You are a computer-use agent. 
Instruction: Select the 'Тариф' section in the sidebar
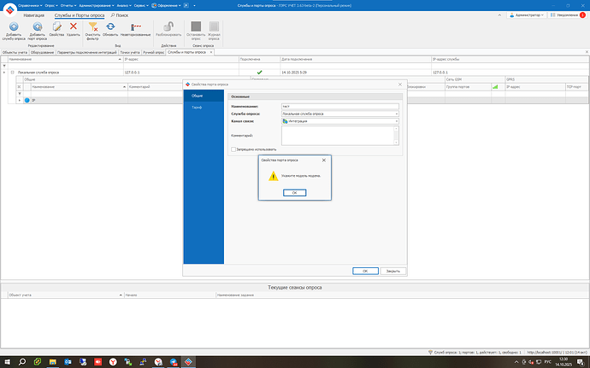click(196, 109)
